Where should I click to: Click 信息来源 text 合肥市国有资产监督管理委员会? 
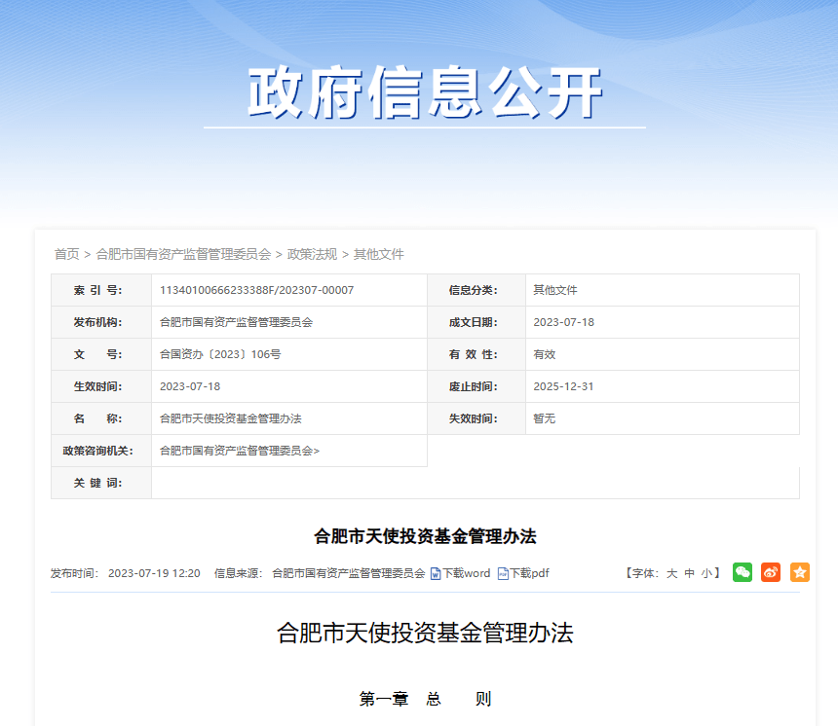click(x=349, y=573)
